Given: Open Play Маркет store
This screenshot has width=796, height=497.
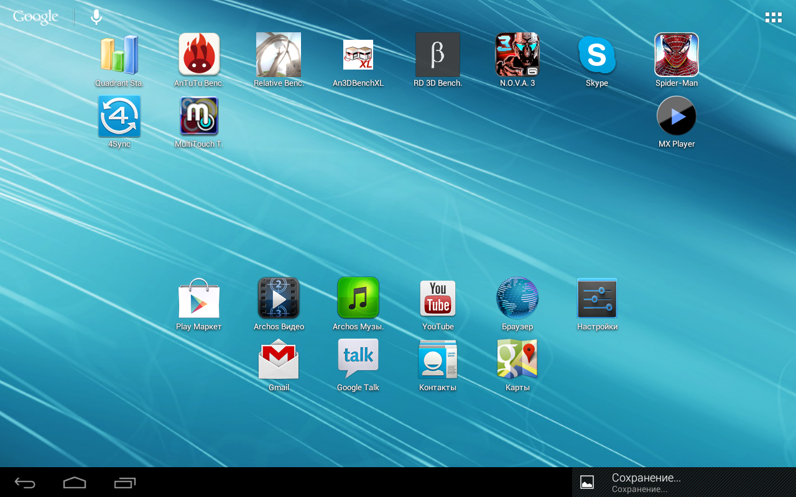Looking at the screenshot, I should [199, 299].
